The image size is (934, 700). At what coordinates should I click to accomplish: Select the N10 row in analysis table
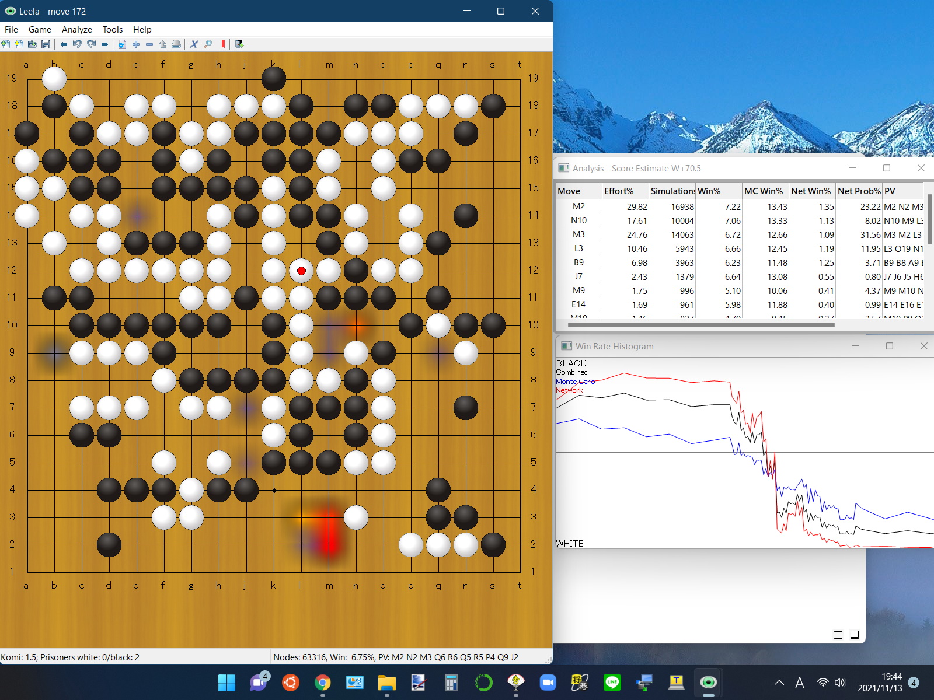(578, 220)
